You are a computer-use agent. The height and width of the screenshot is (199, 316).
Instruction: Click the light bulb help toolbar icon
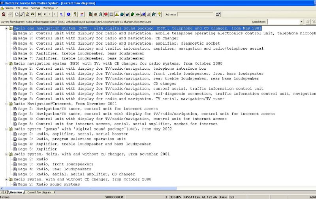point(159,14)
